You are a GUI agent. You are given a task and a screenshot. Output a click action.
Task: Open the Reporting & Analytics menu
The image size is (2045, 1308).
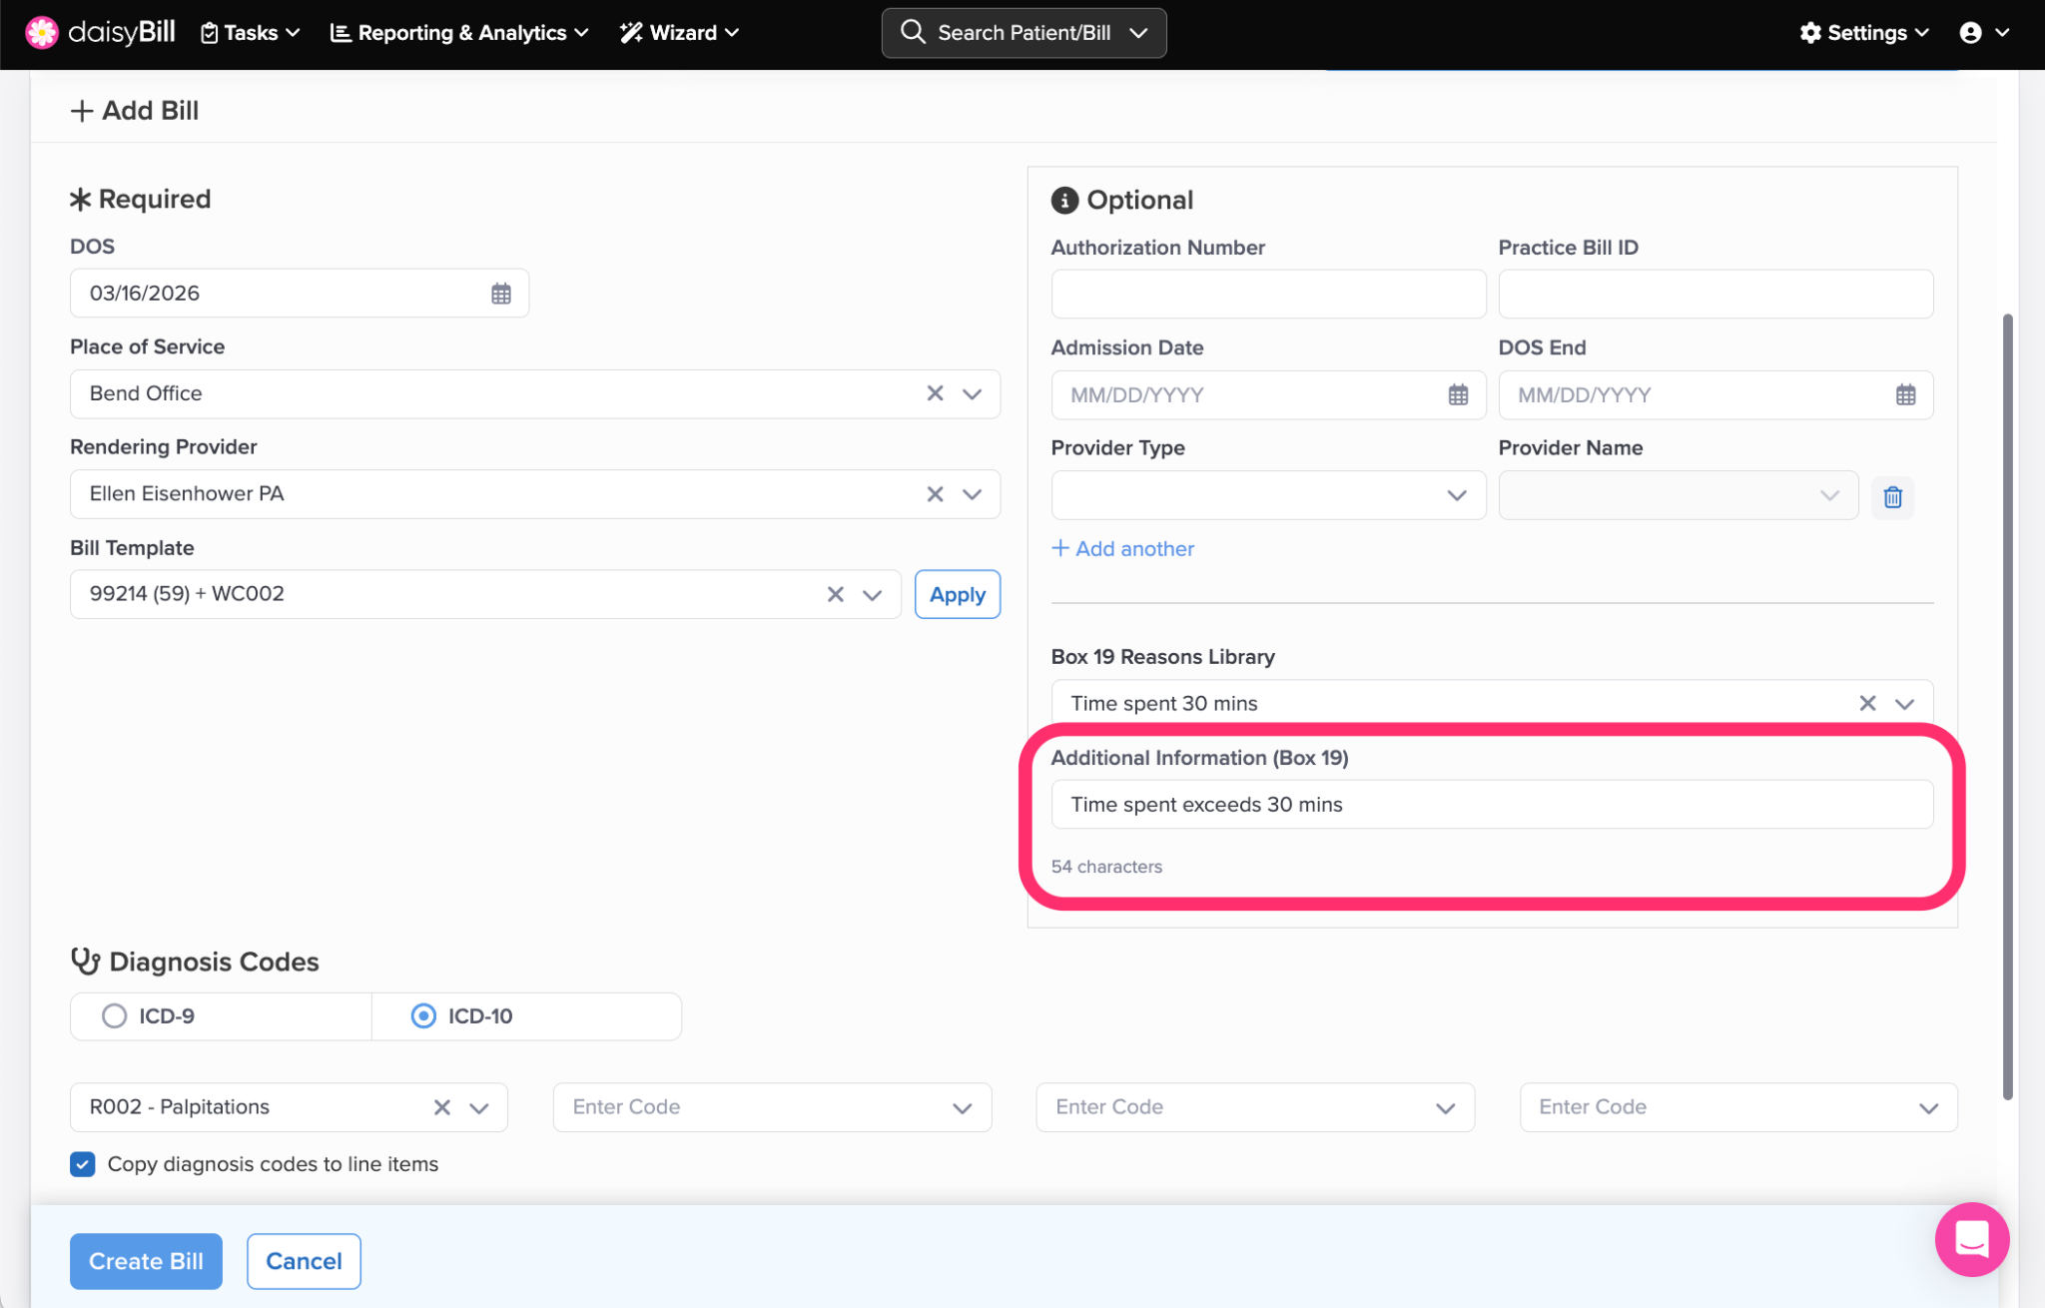[x=459, y=33]
